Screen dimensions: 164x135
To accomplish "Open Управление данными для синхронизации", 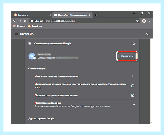I will point(85,76).
